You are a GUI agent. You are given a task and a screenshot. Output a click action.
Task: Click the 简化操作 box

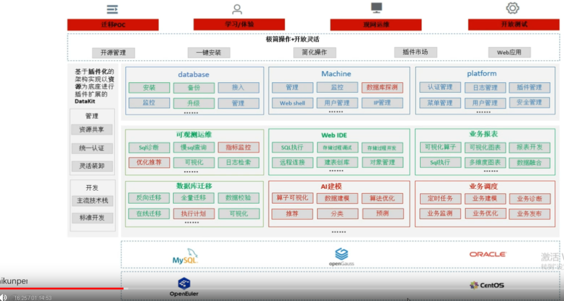(315, 53)
